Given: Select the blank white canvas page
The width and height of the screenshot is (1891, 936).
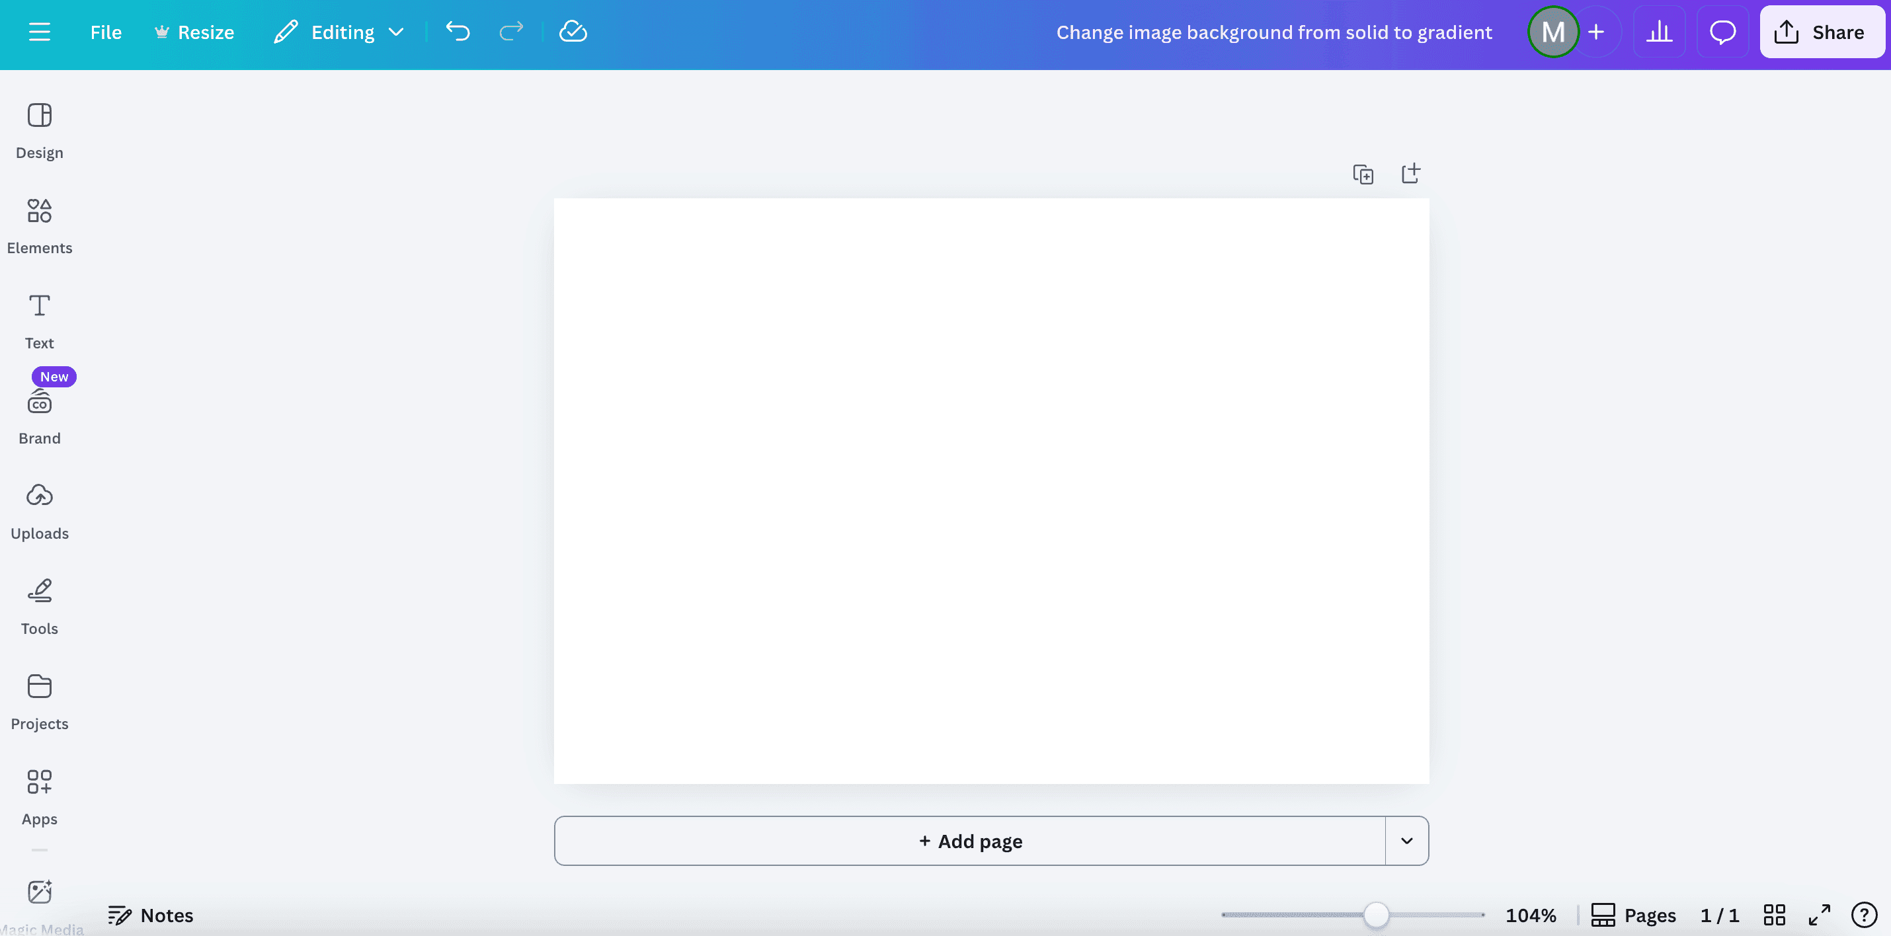Looking at the screenshot, I should click(991, 490).
